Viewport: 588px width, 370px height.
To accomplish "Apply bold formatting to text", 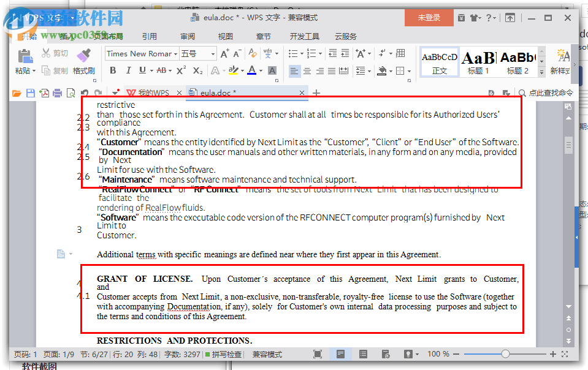I will (x=113, y=70).
